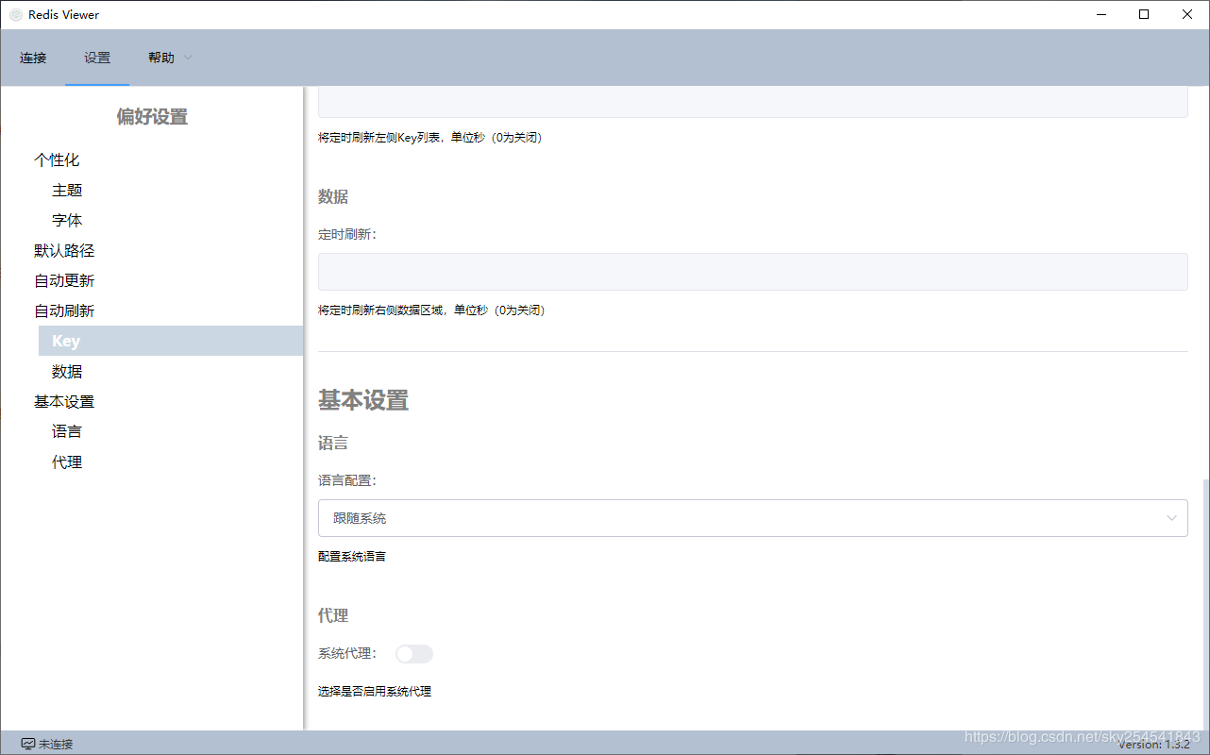The height and width of the screenshot is (755, 1210).
Task: Open 字体 settings in the sidebar
Action: (x=67, y=221)
